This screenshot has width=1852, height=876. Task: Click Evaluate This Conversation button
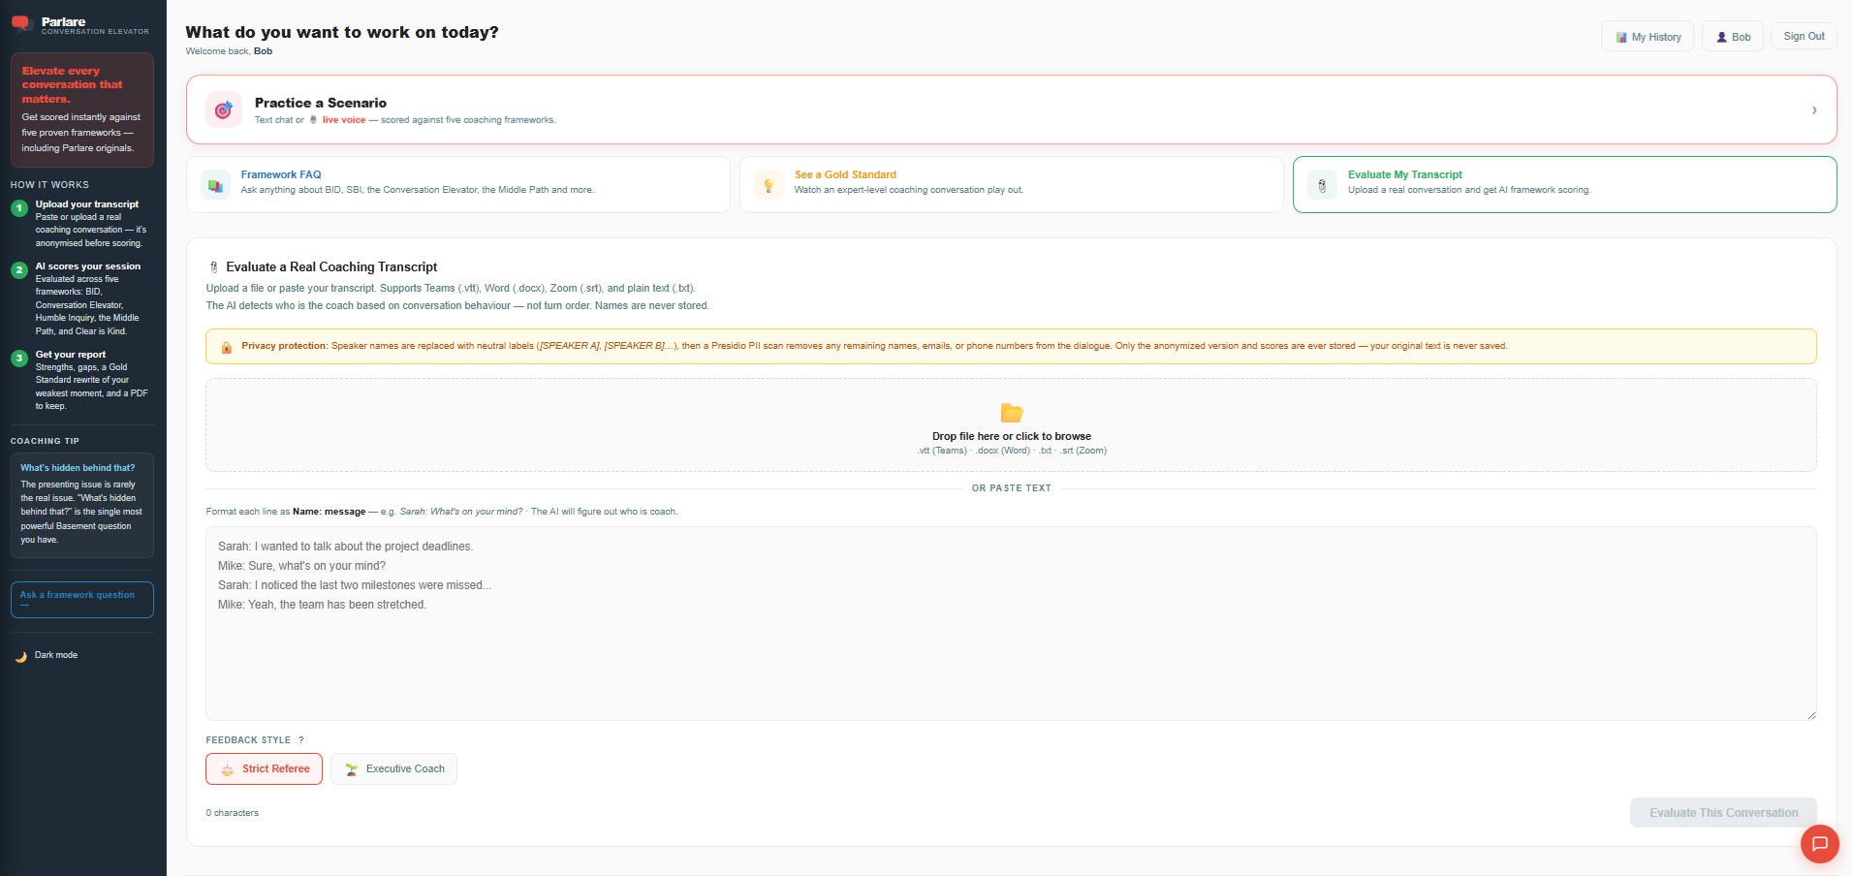tap(1723, 813)
